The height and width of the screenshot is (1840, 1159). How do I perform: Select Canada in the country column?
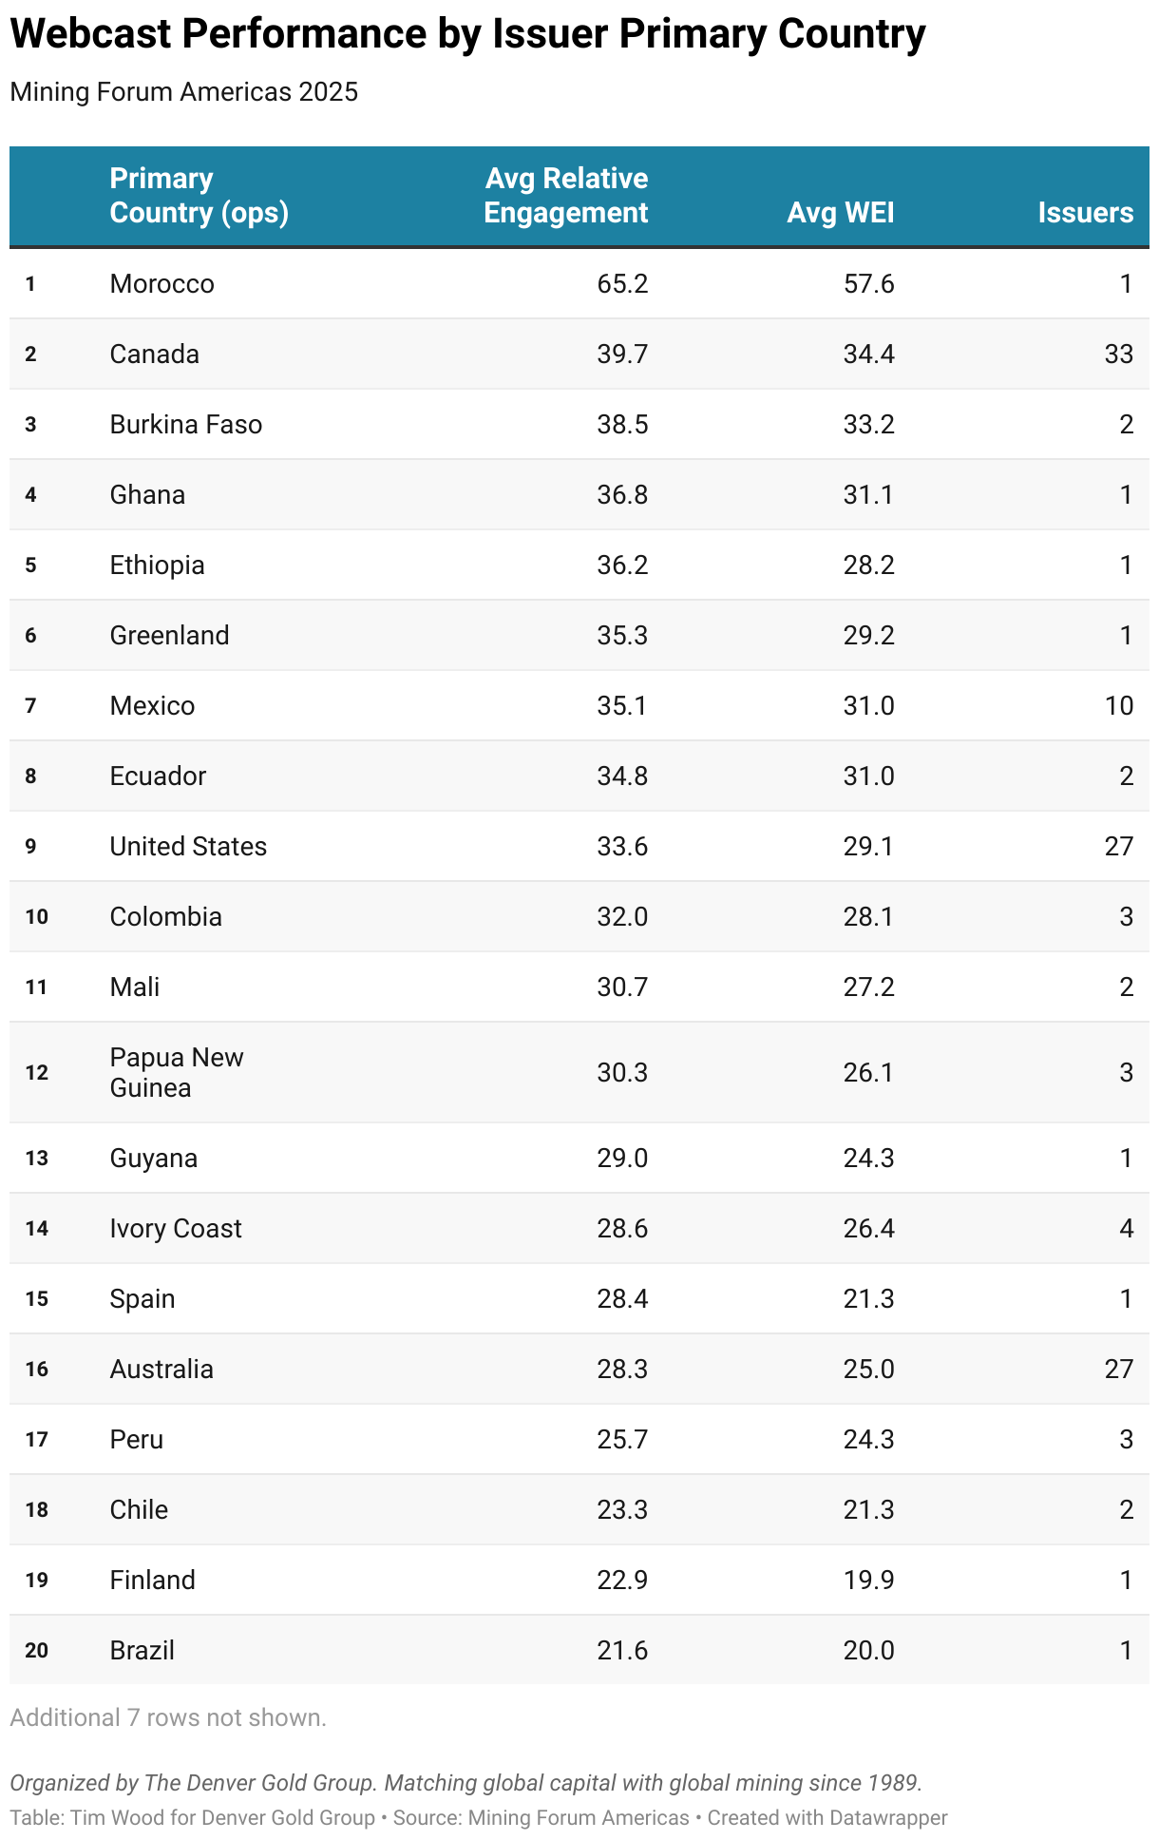pyautogui.click(x=154, y=354)
